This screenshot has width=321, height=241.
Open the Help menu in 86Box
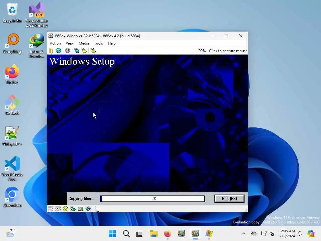point(112,43)
